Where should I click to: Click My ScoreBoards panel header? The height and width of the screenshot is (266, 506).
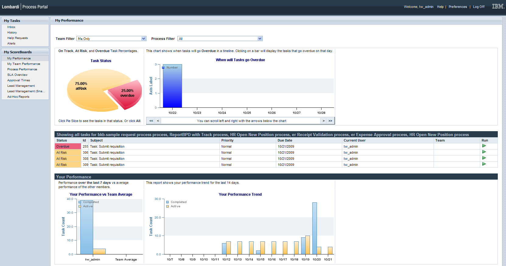(x=25, y=52)
